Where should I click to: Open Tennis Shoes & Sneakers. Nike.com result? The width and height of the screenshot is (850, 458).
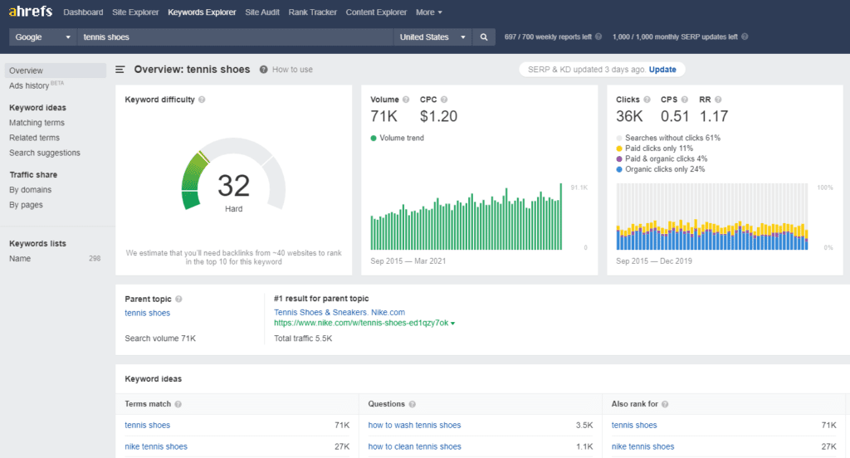pos(340,312)
